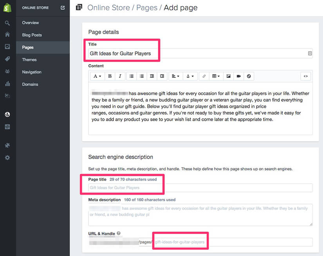
Task: Open Customers people icon
Action: pos(7,72)
